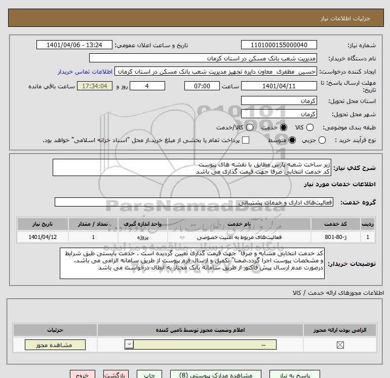Select the کالا/خدمت radio button
Image resolution: width=390 pixels, height=378 pixels.
click(x=250, y=127)
